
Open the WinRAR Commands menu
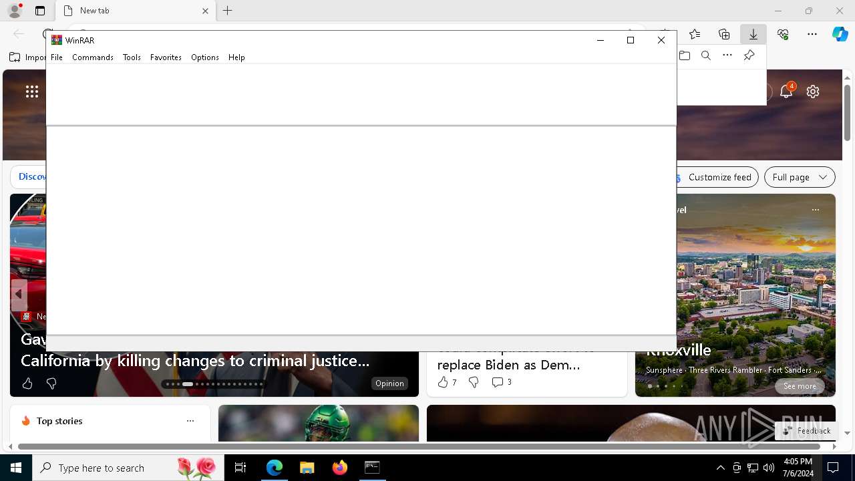tap(93, 57)
